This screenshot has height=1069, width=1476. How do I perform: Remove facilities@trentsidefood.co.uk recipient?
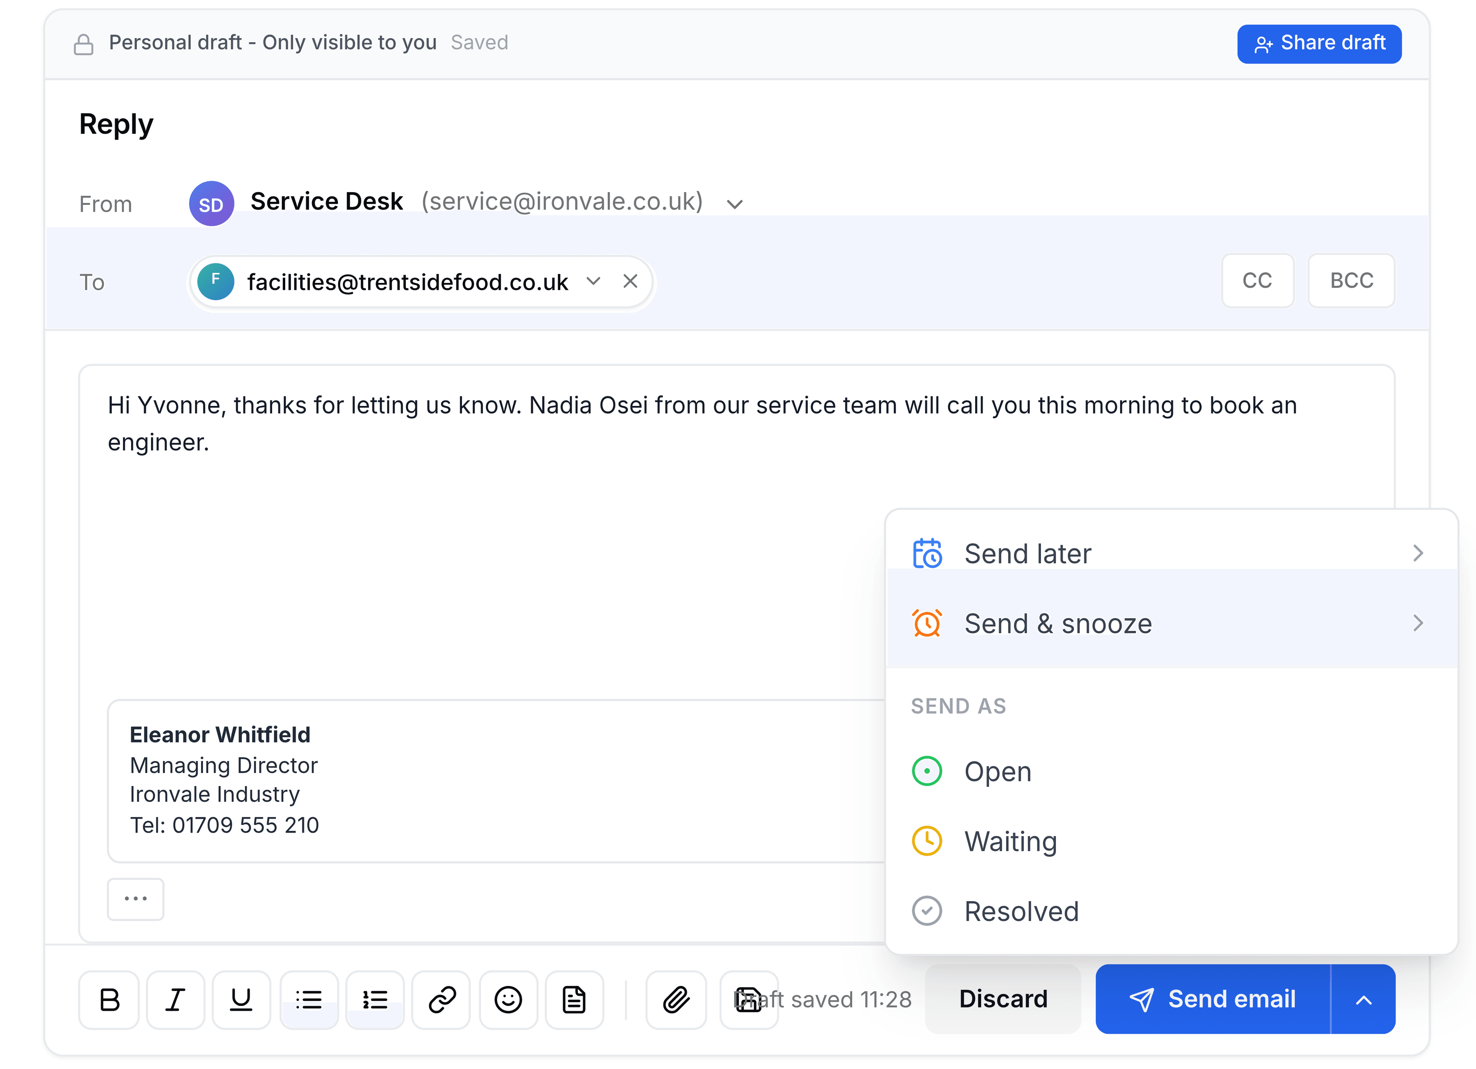tap(630, 281)
